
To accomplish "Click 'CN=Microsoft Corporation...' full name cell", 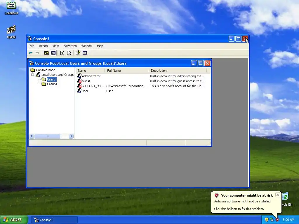I will tap(126, 86).
